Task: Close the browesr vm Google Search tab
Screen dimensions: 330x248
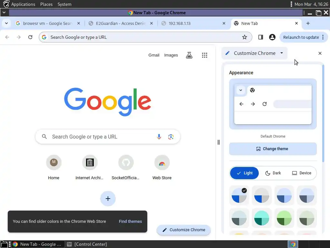Action: click(x=79, y=23)
